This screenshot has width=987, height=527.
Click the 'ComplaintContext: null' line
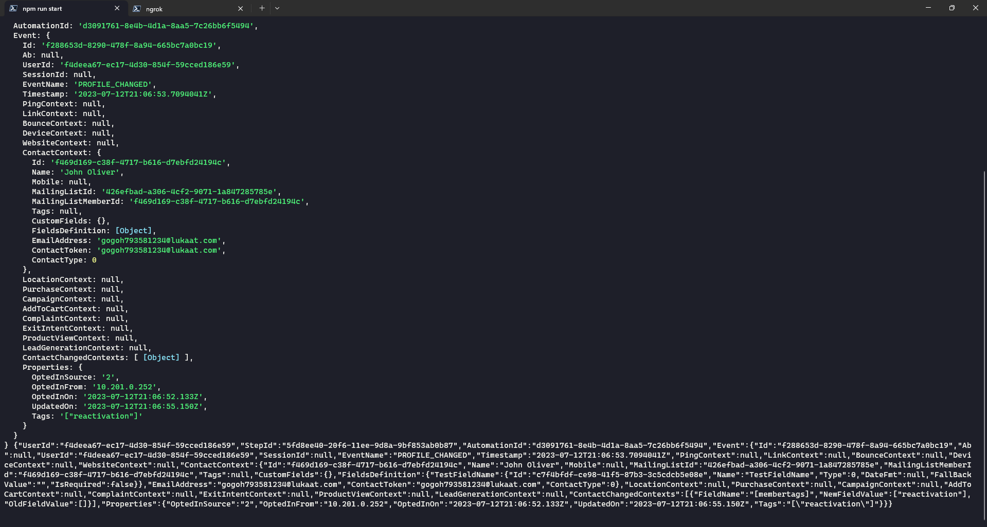coord(76,318)
